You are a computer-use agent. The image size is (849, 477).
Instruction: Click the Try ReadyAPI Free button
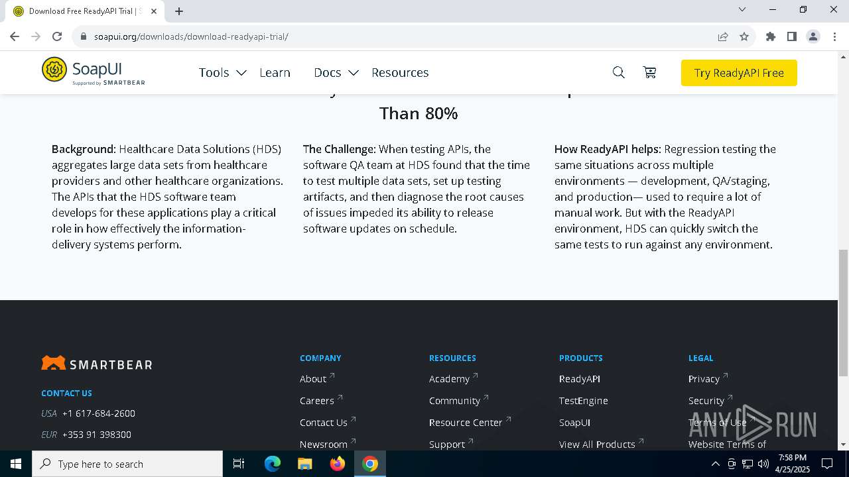739,73
